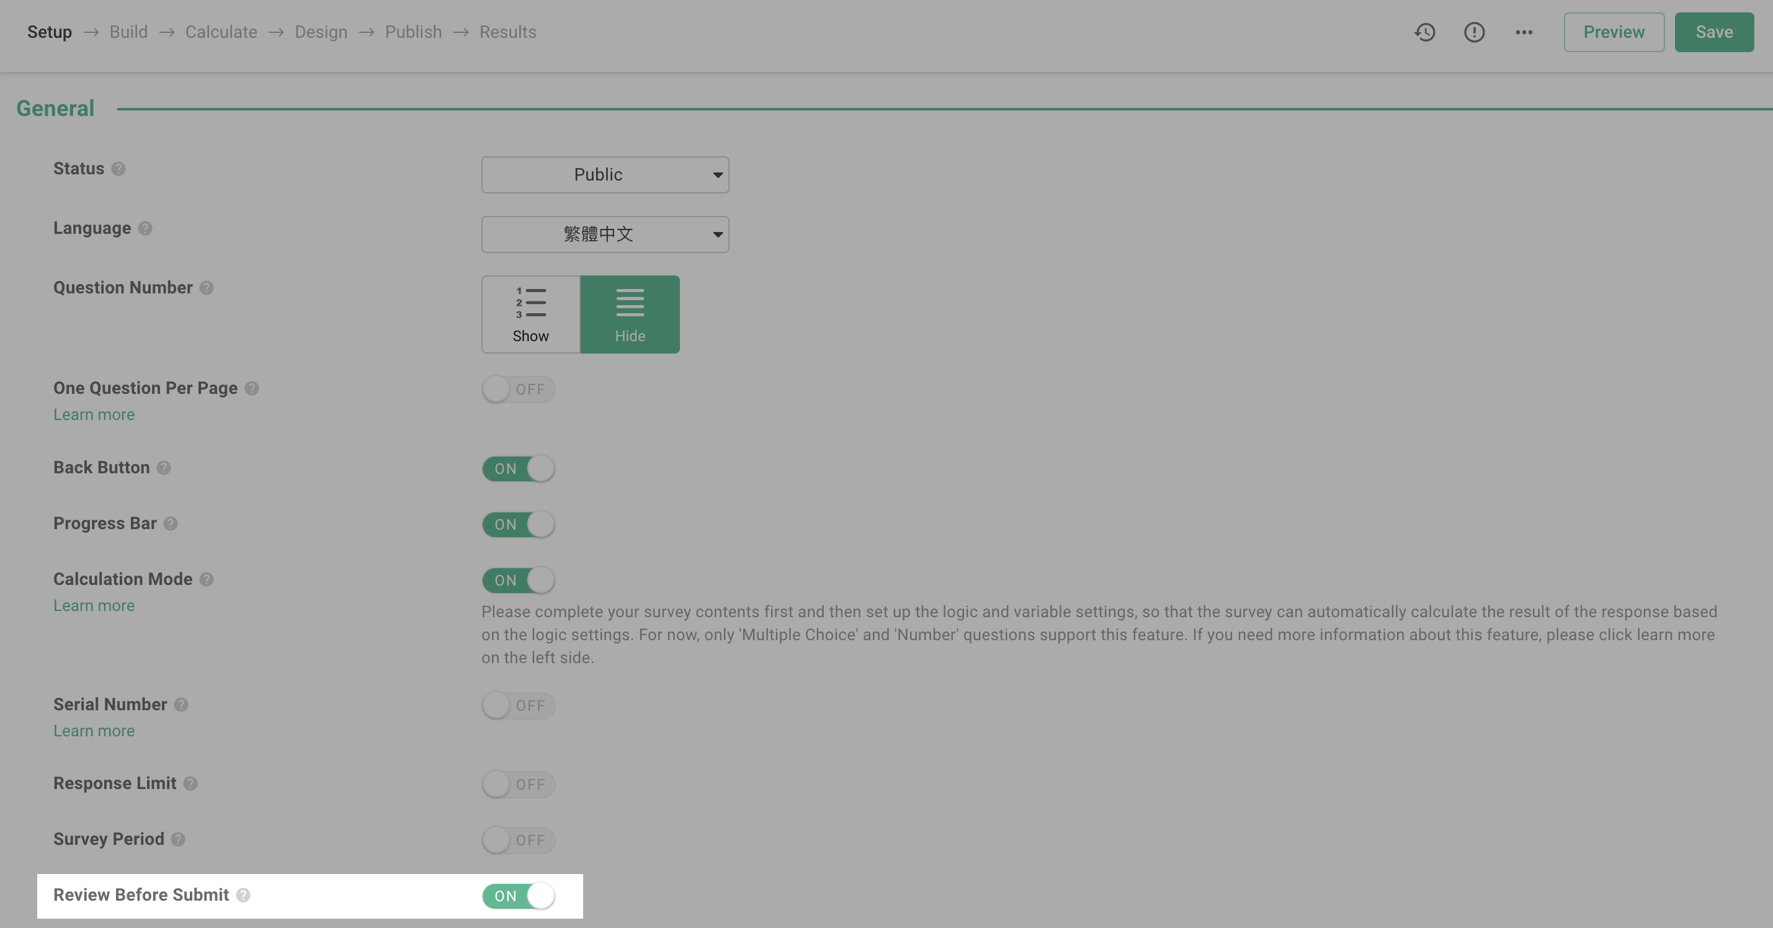Enable the Serial Number toggle

click(x=517, y=705)
